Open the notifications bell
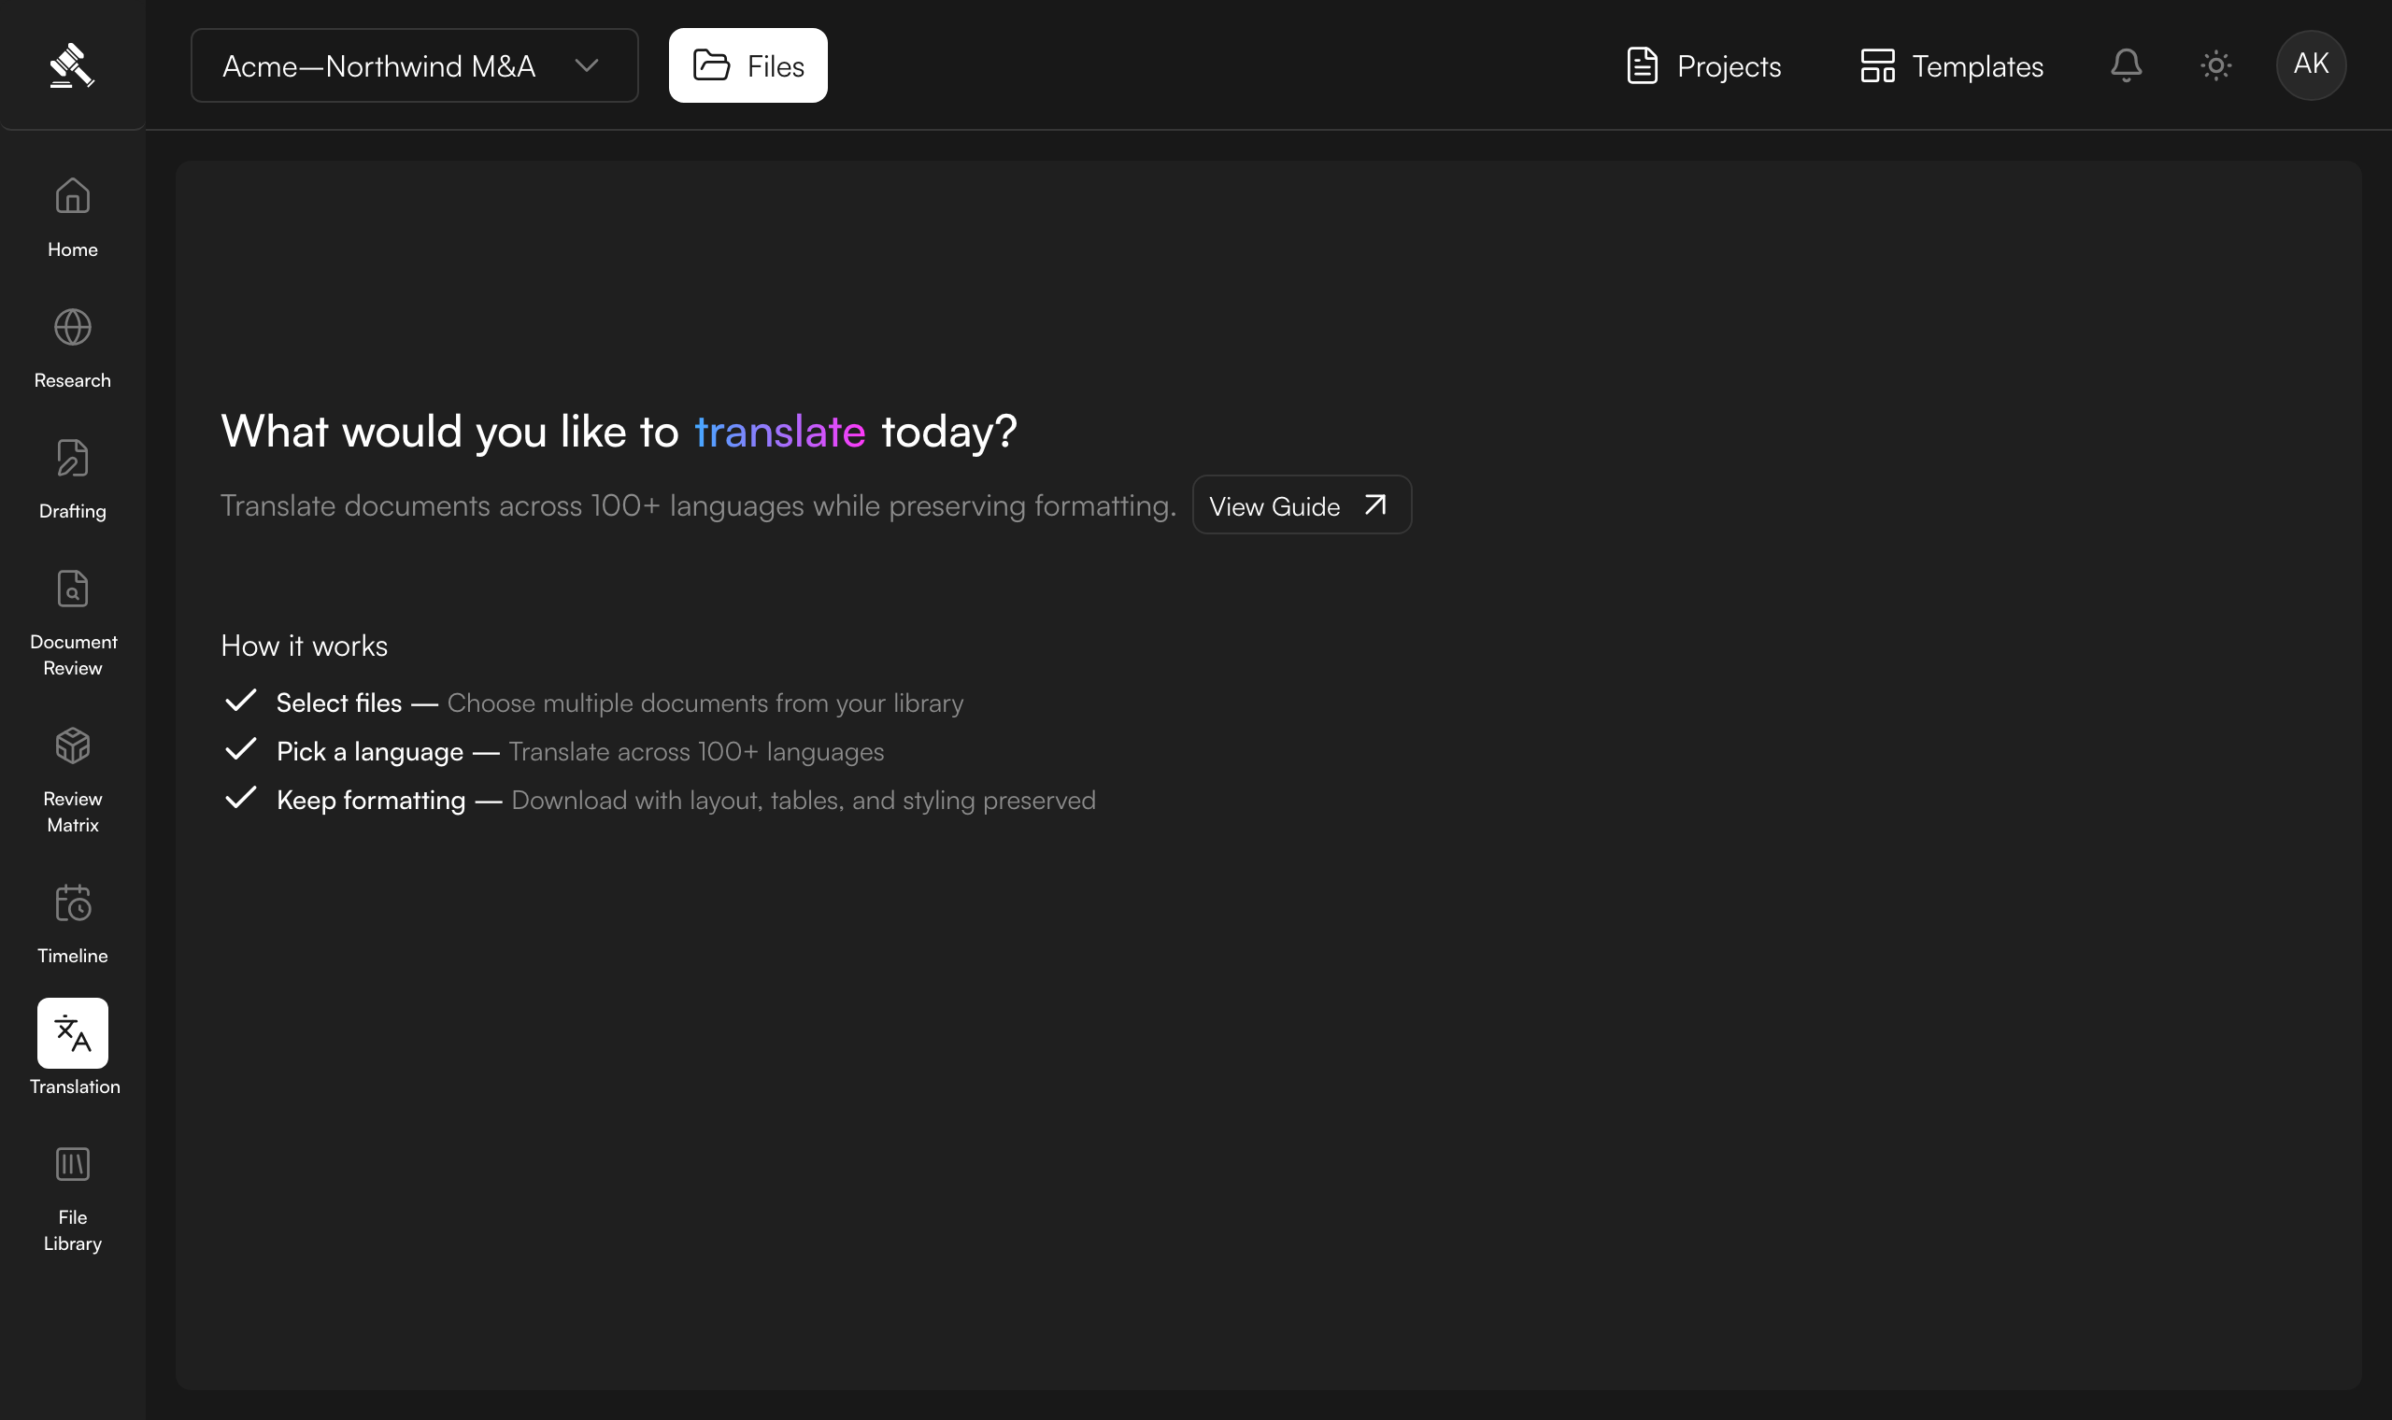 pos(2126,65)
